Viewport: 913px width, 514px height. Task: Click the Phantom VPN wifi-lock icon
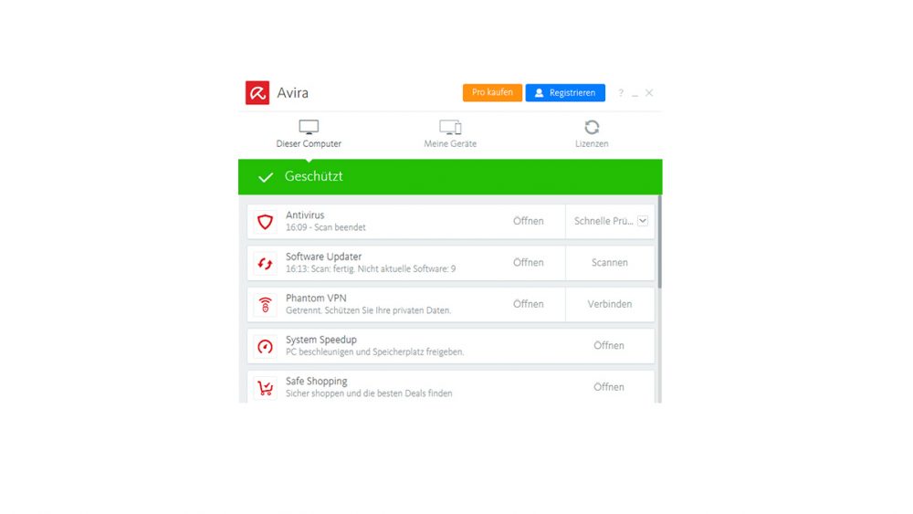coord(265,304)
